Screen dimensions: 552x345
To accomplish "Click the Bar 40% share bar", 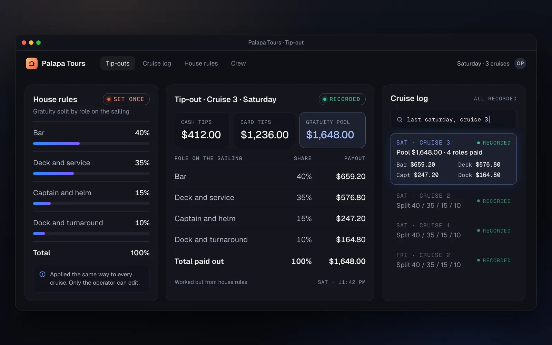I will 91,144.
